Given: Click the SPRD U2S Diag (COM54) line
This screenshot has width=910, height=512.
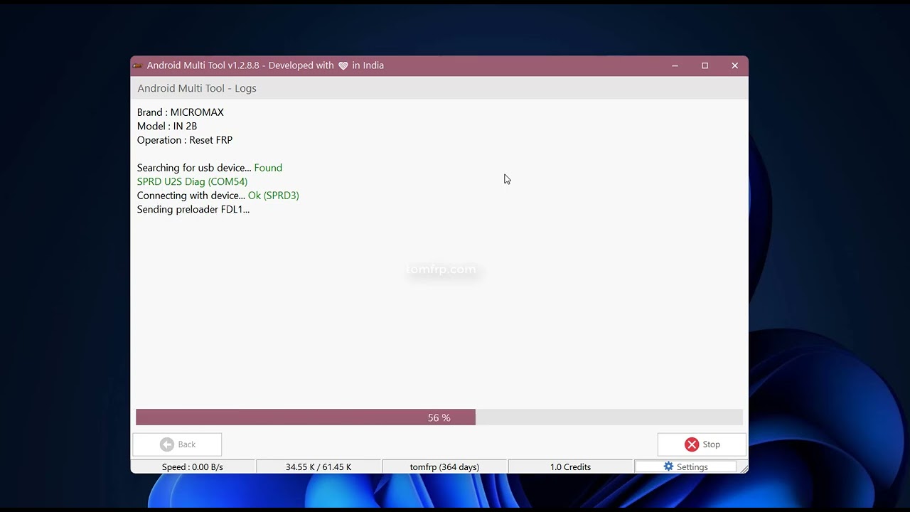Looking at the screenshot, I should click(x=192, y=181).
